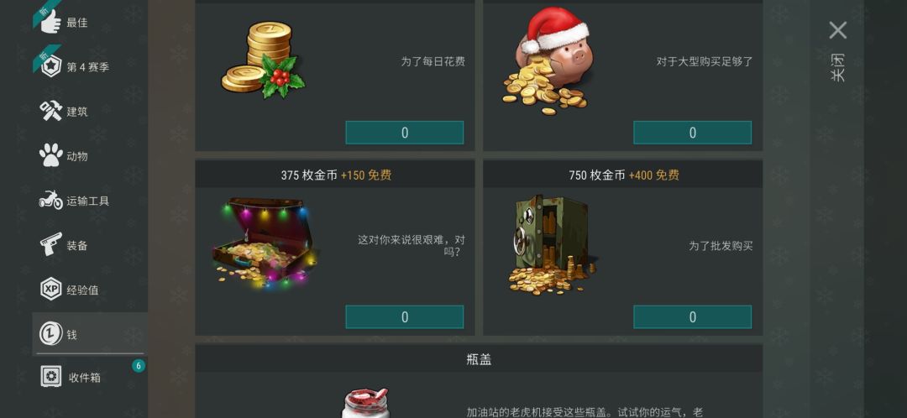
Task: Purchase the 750 枚金币 safe pack
Action: 692,316
